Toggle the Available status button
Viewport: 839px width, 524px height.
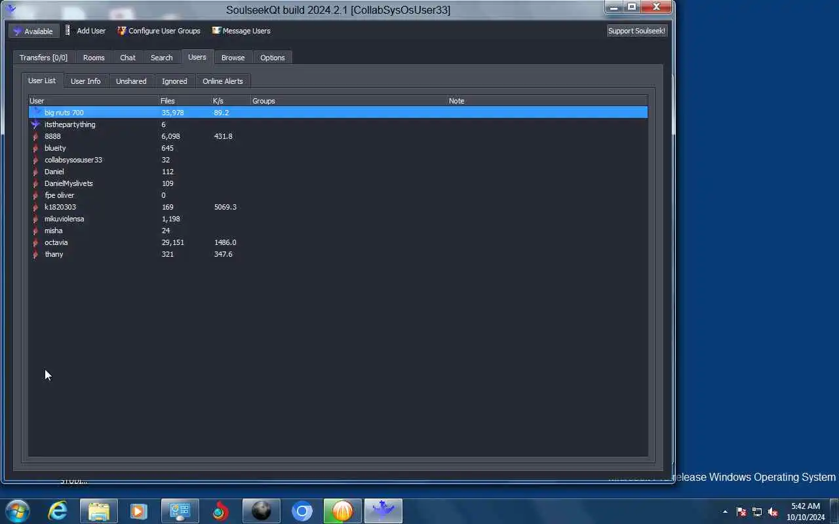click(x=33, y=31)
